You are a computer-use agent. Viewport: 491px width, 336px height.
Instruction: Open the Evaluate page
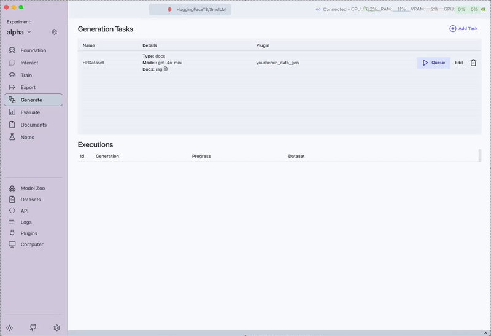[x=29, y=112]
